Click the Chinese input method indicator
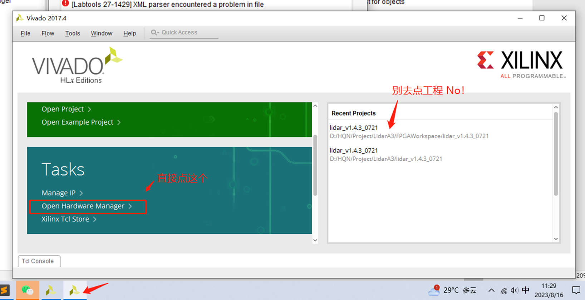 pyautogui.click(x=525, y=290)
